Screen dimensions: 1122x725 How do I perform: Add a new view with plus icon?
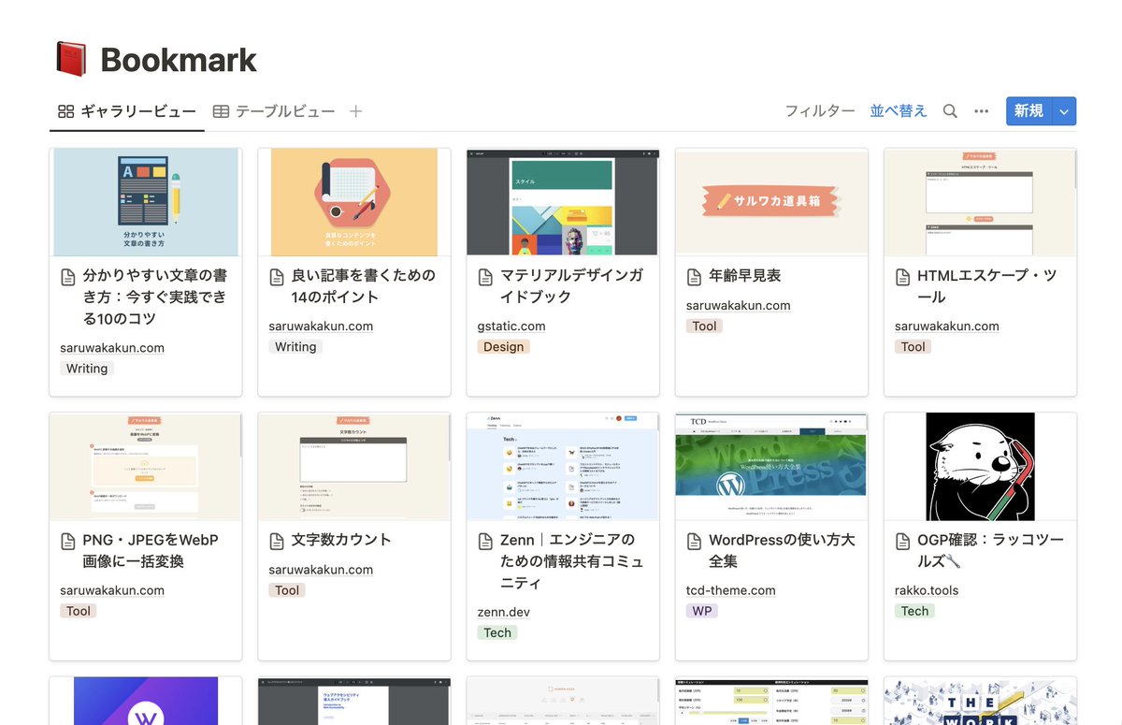coord(355,111)
